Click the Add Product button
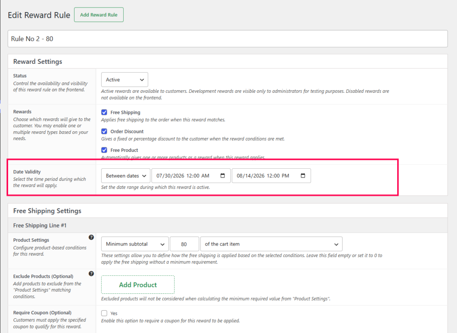 pos(138,285)
